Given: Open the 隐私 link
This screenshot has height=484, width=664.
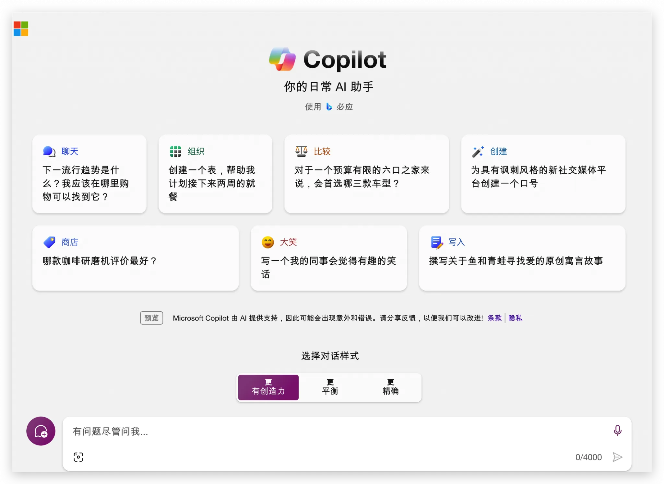Looking at the screenshot, I should pyautogui.click(x=515, y=318).
